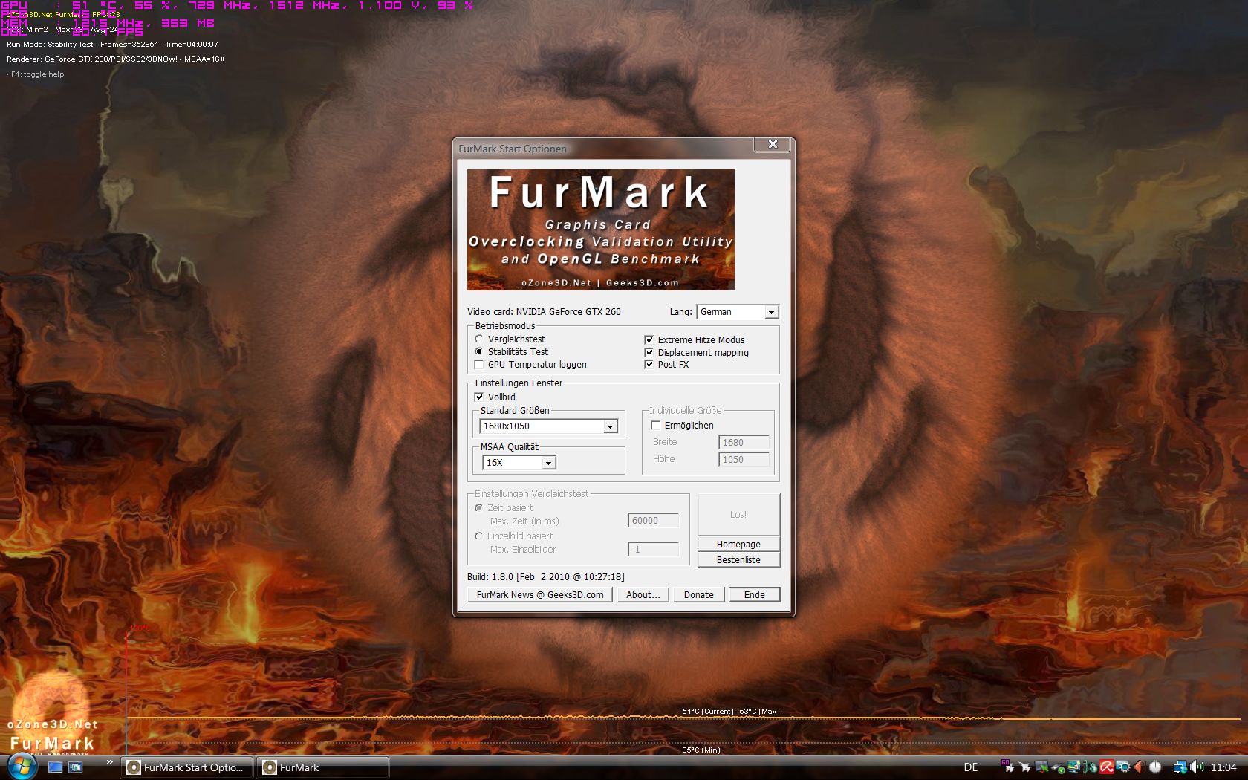This screenshot has height=780, width=1248.
Task: Click the Switch between windows quick launch icon
Action: 75,767
